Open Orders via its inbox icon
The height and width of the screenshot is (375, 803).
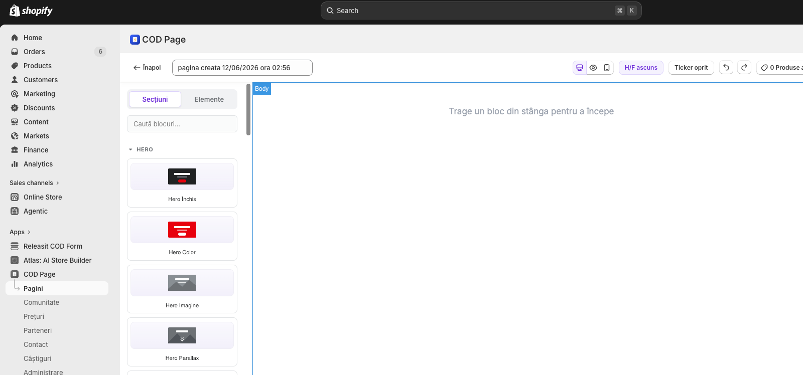[15, 52]
